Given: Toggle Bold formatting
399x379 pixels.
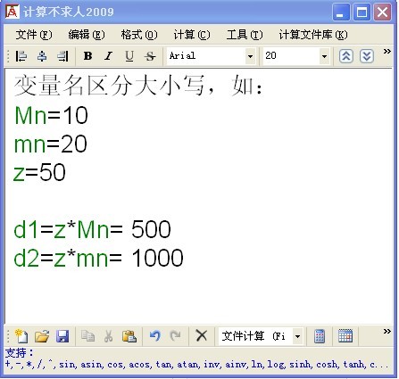Looking at the screenshot, I should [x=87, y=56].
